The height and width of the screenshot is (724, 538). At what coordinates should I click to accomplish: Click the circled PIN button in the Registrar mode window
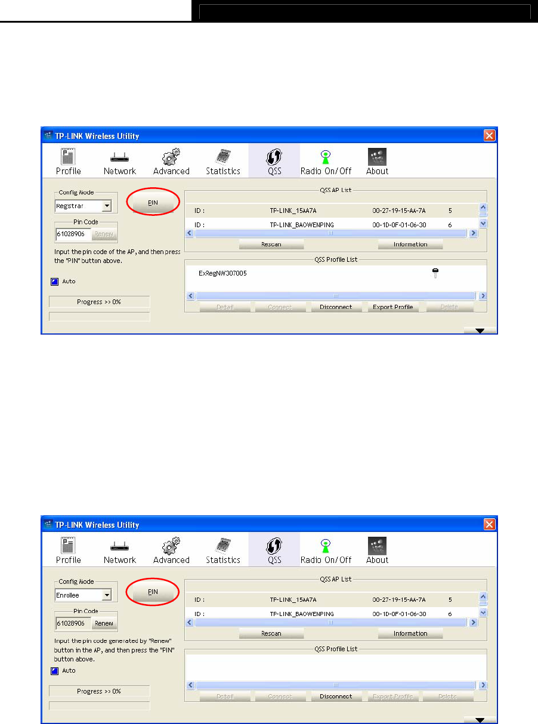(x=153, y=203)
